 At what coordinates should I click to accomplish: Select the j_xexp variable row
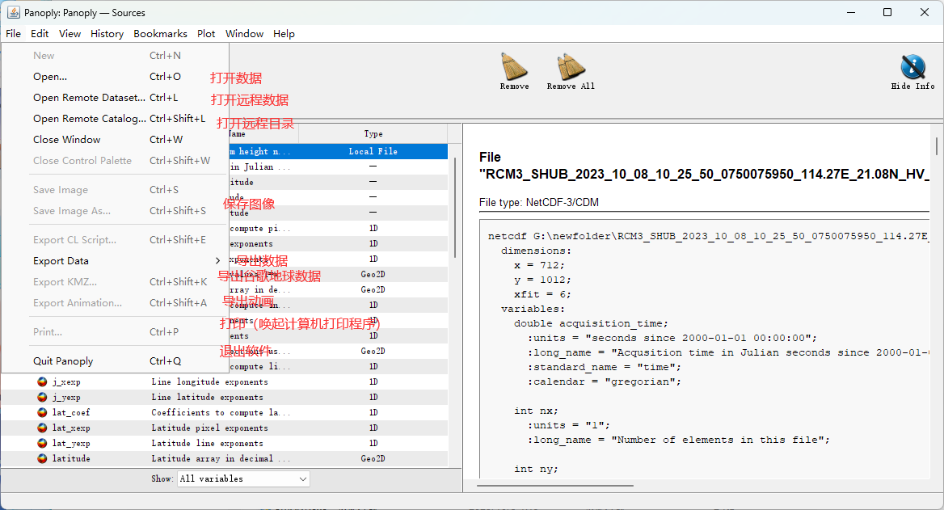225,381
